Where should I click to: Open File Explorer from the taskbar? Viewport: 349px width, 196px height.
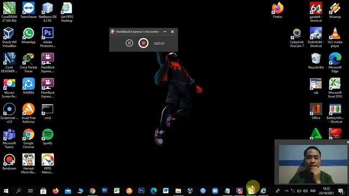pos(178,191)
